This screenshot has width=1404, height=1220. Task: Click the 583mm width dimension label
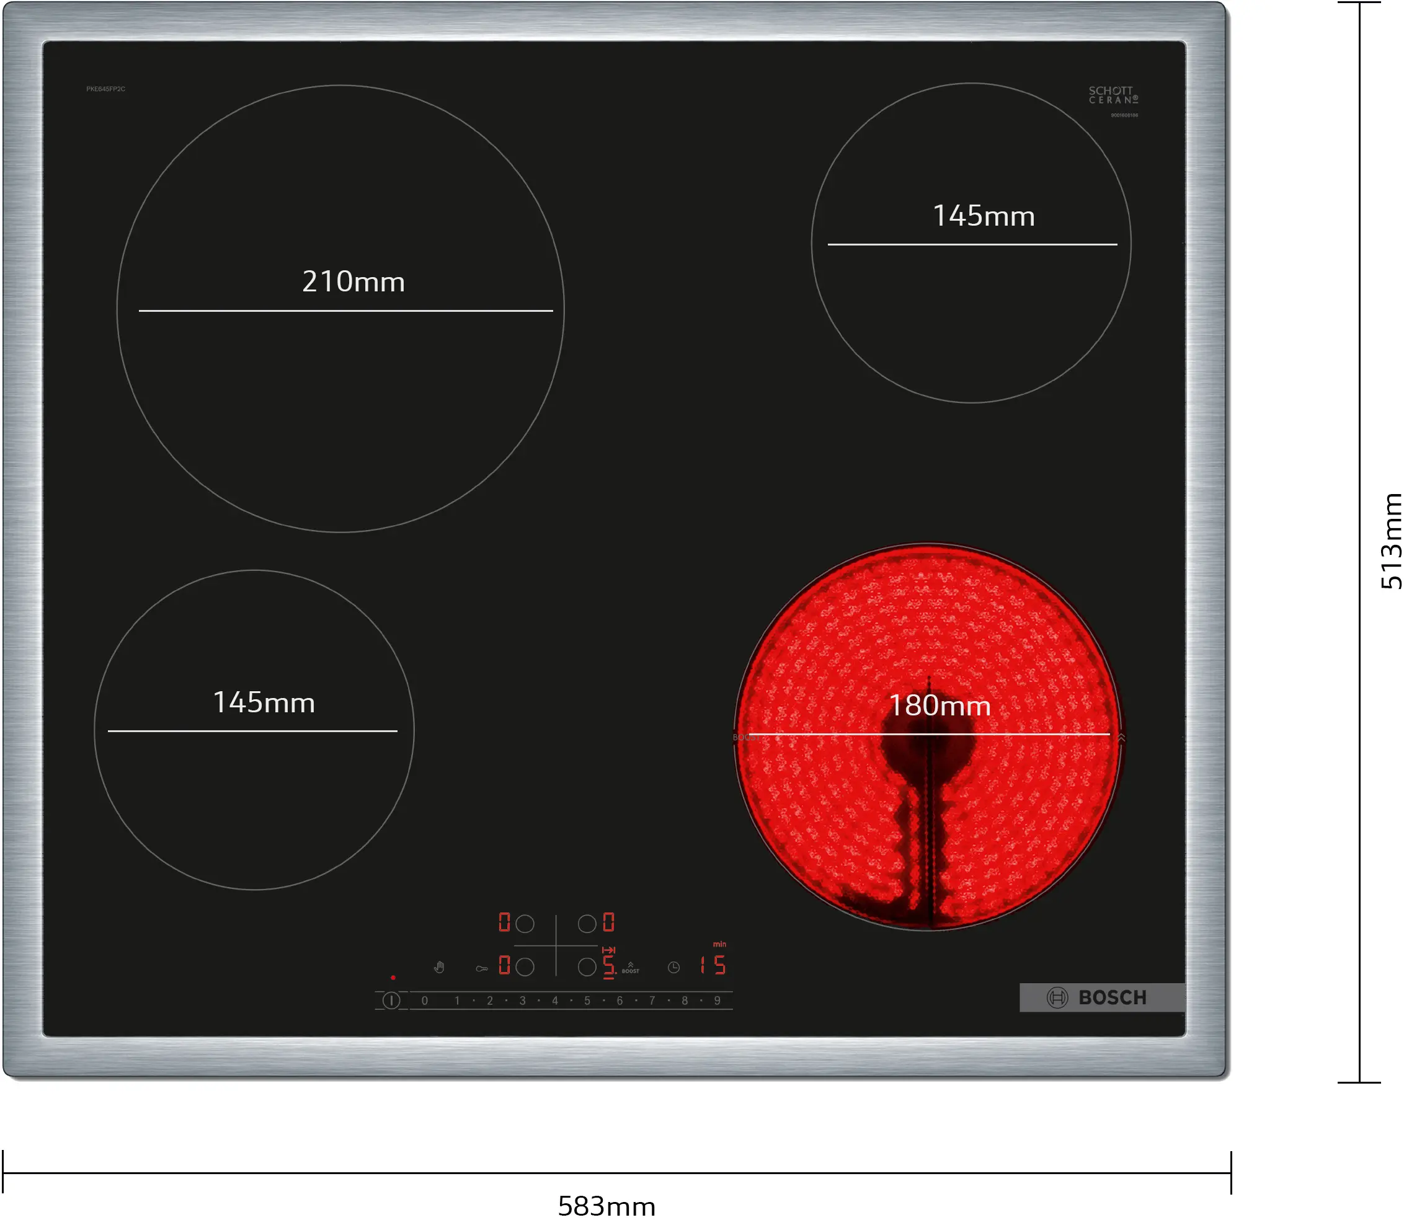606,1206
